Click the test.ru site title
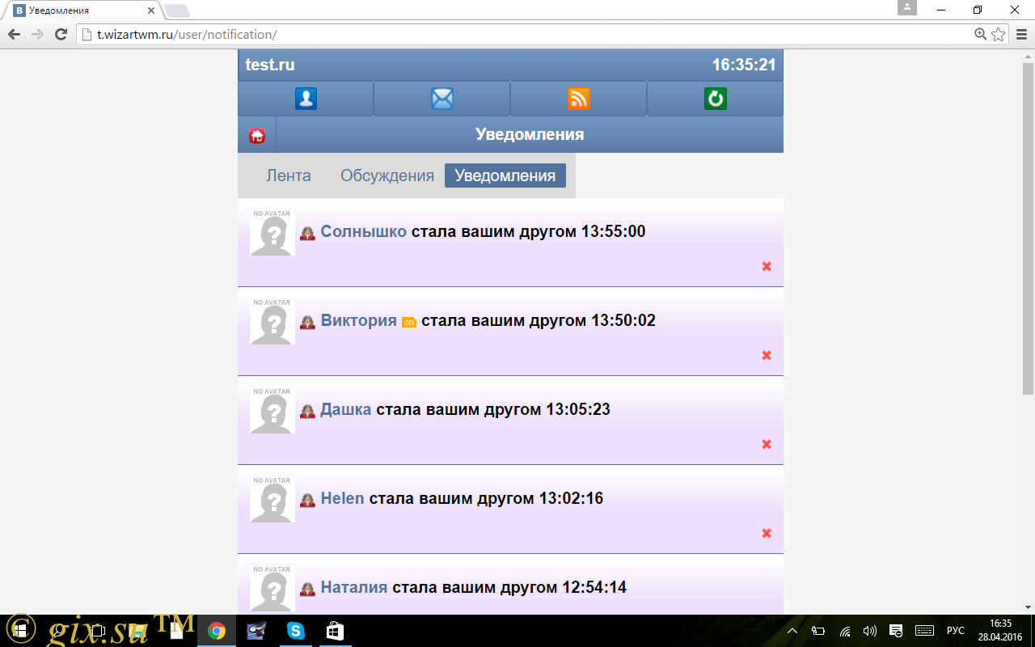This screenshot has width=1035, height=647. tap(270, 65)
